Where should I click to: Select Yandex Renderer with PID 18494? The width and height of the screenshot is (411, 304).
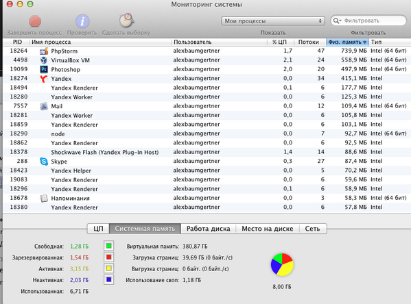tap(207, 88)
